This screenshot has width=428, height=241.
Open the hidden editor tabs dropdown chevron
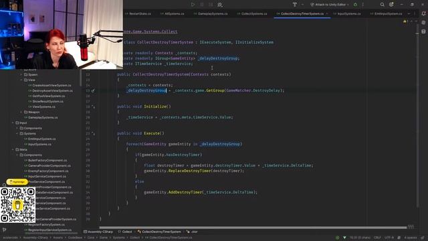(409, 13)
